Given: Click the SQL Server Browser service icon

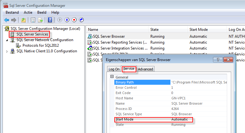Looking at the screenshot, I should coord(90,36).
